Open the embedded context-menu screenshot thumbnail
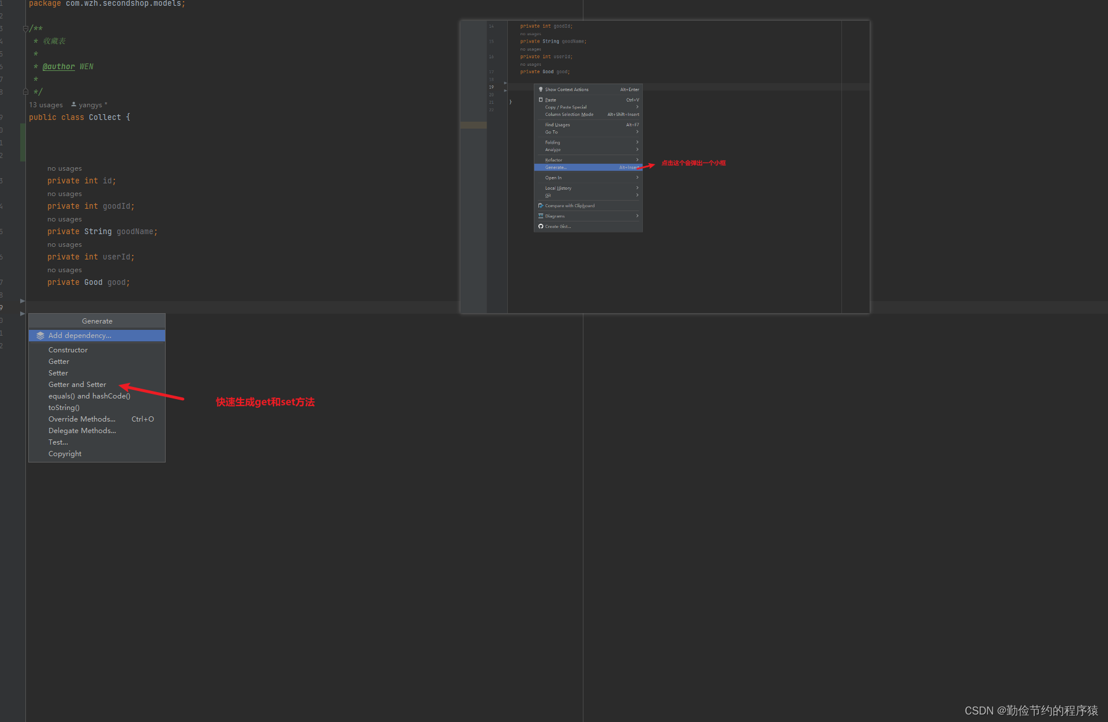This screenshot has height=722, width=1108. 665,167
